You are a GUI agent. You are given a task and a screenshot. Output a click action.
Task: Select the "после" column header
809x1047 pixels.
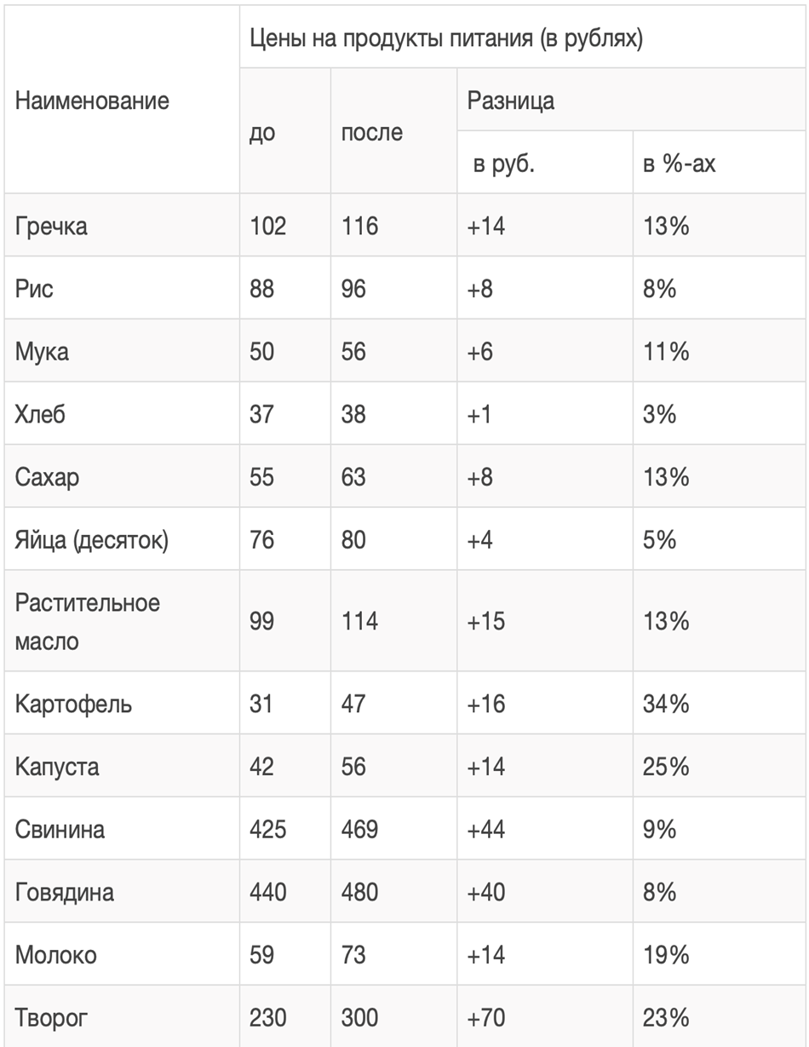(372, 133)
